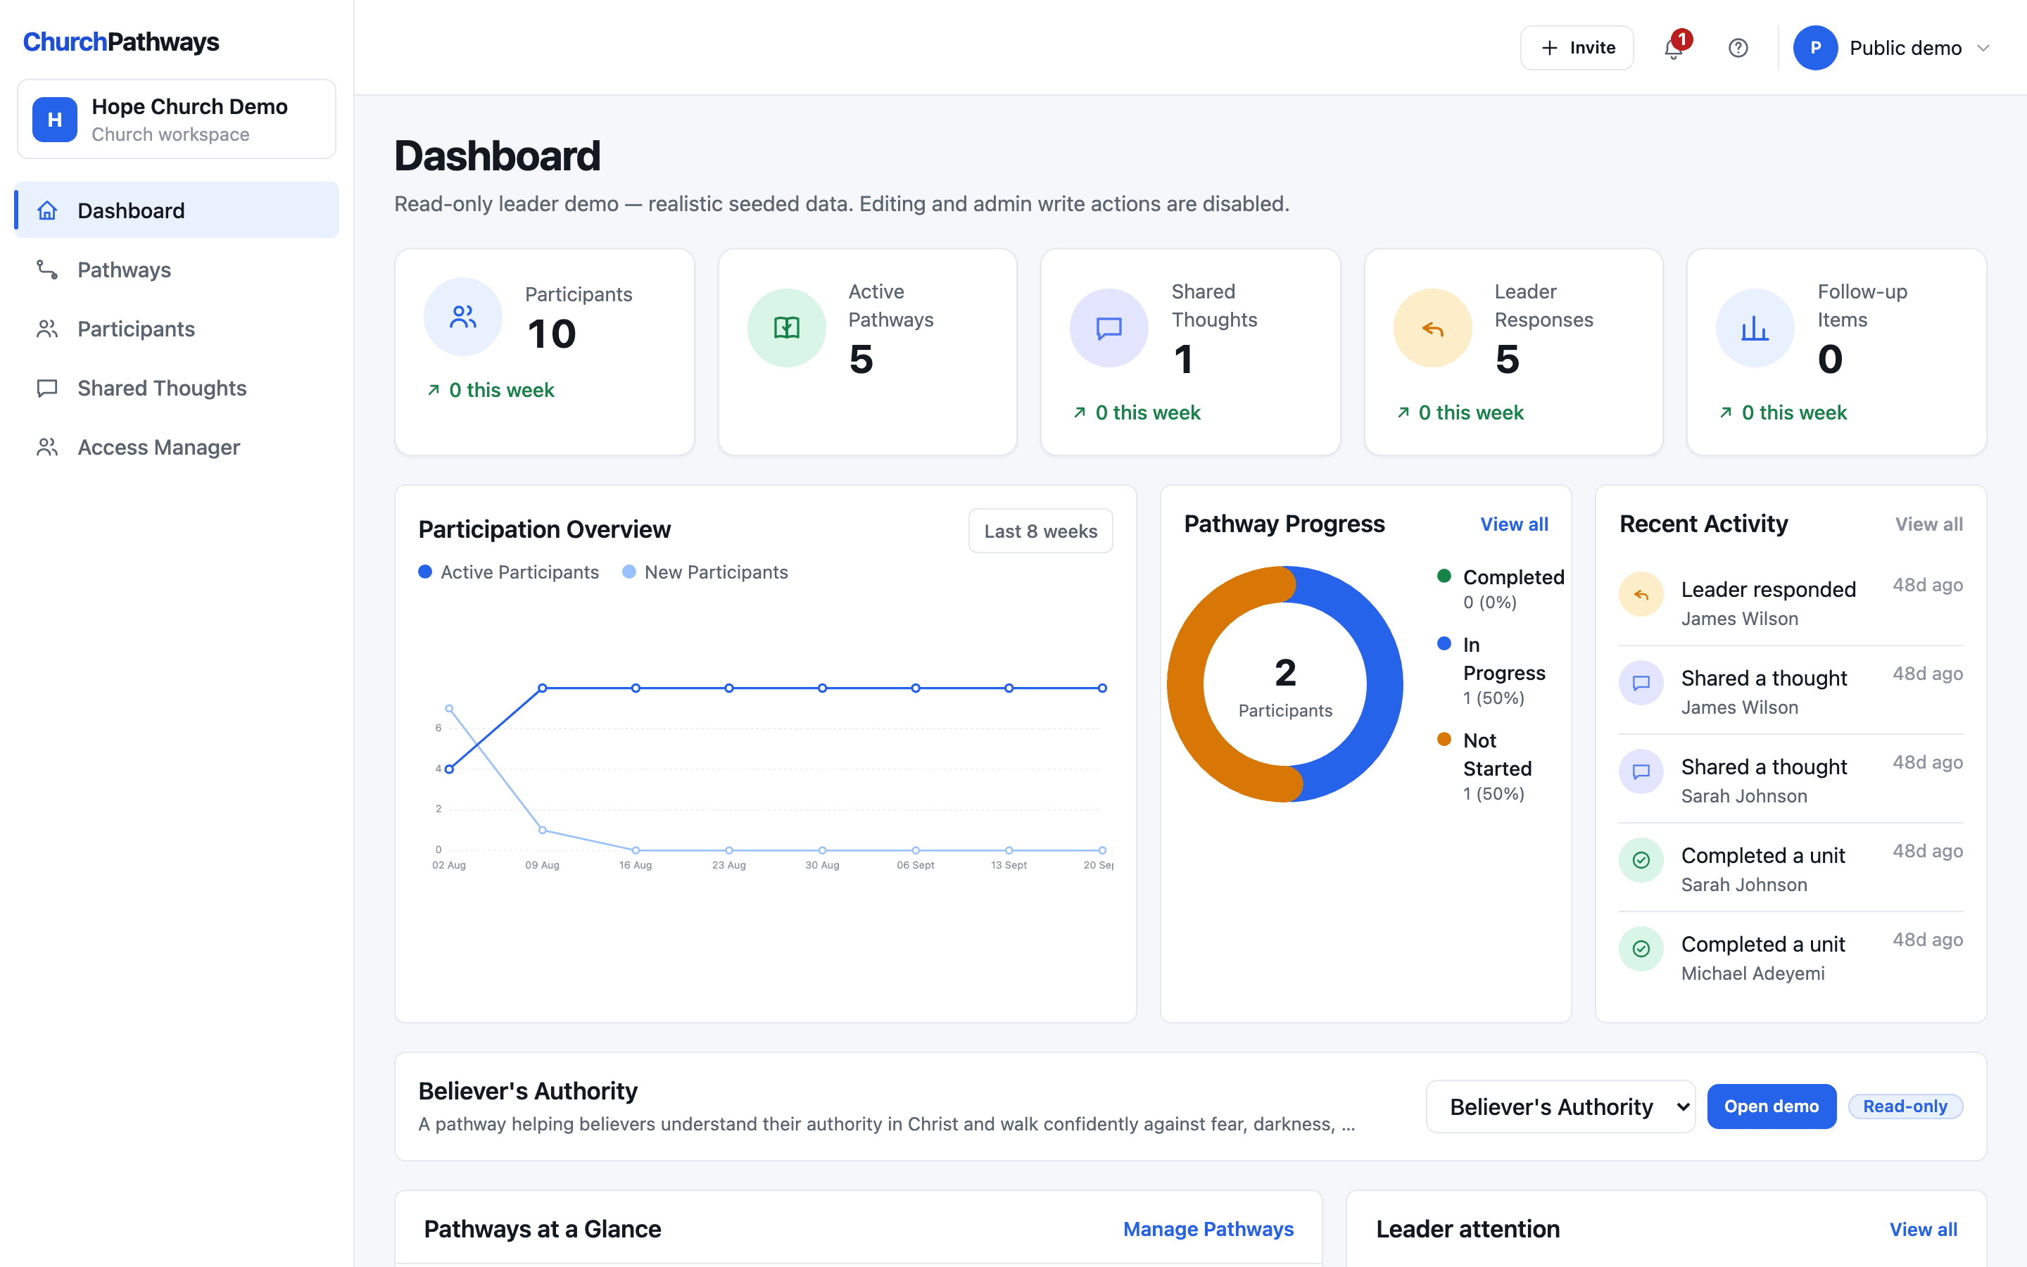This screenshot has height=1267, width=2027.
Task: Click the Leader Responses reply arrow icon
Action: 1432,327
